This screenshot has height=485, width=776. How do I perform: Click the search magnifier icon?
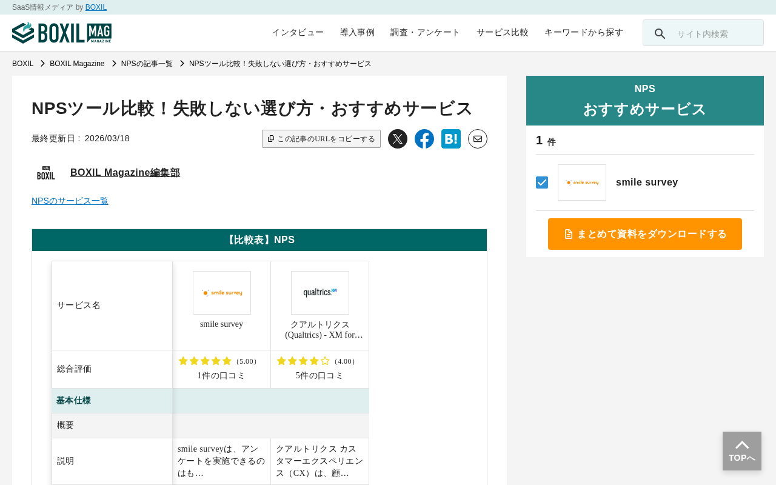click(660, 34)
